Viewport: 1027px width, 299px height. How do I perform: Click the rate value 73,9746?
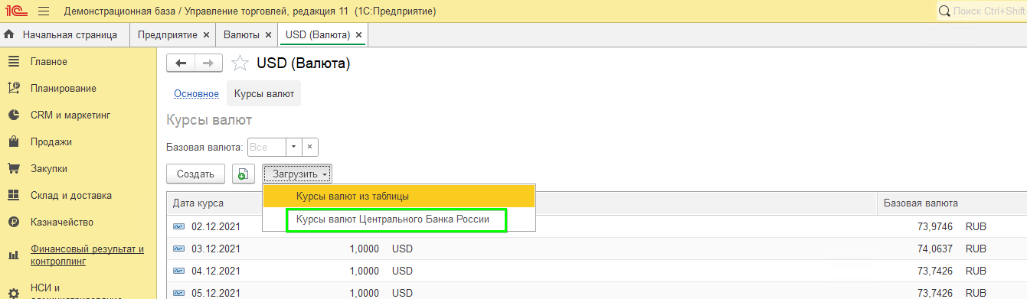931,227
